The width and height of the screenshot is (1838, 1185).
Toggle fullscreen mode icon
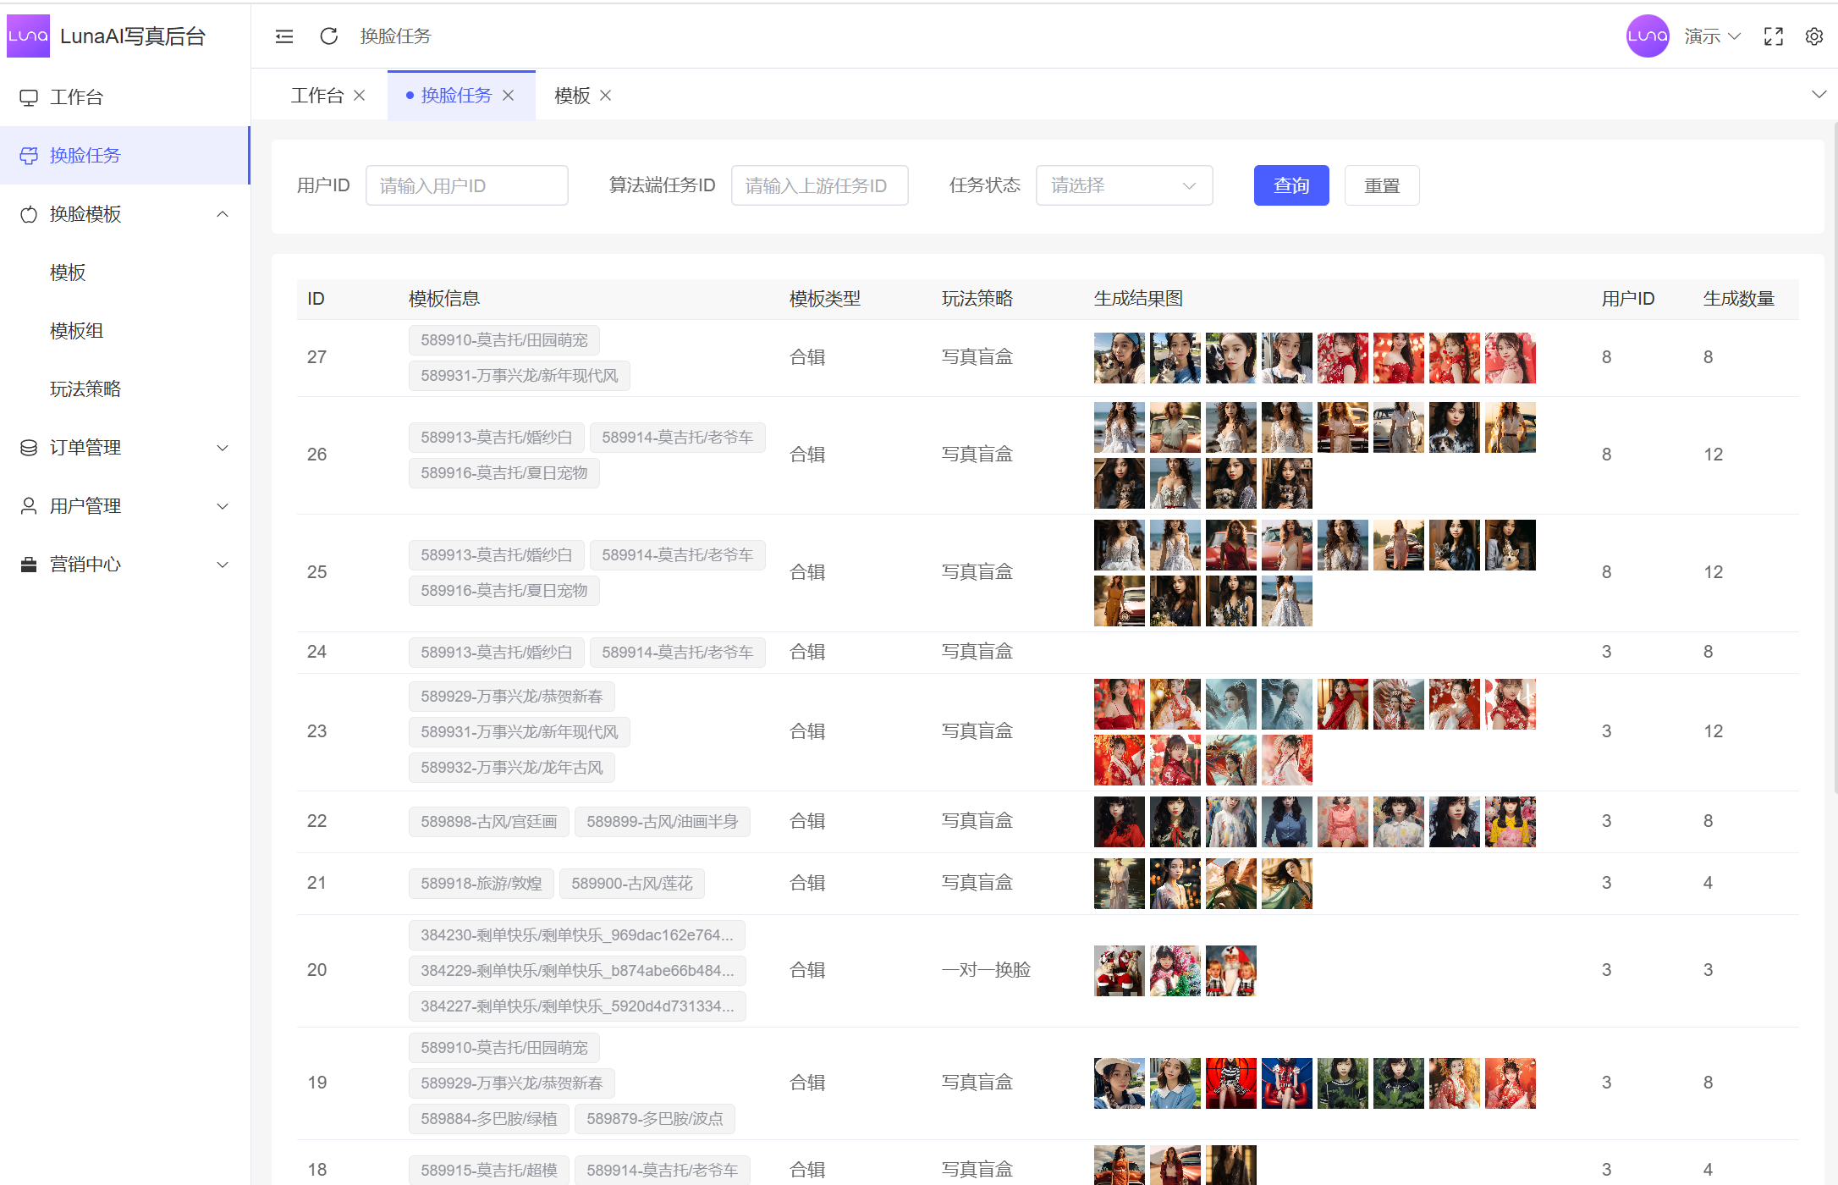point(1774,36)
